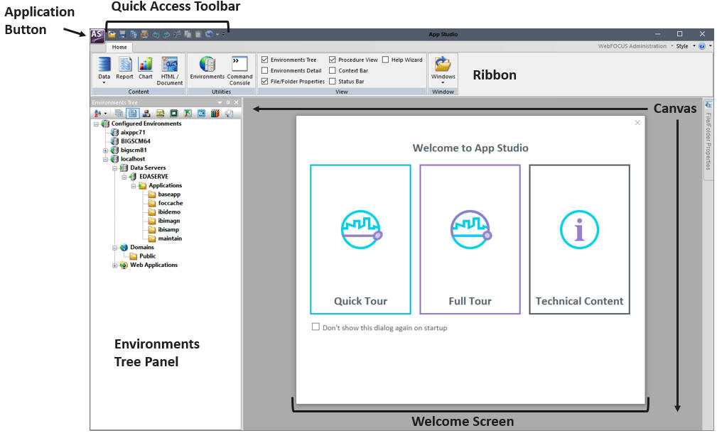Open the WebFOCUS Administration dropdown
717x433 pixels.
pos(672,46)
